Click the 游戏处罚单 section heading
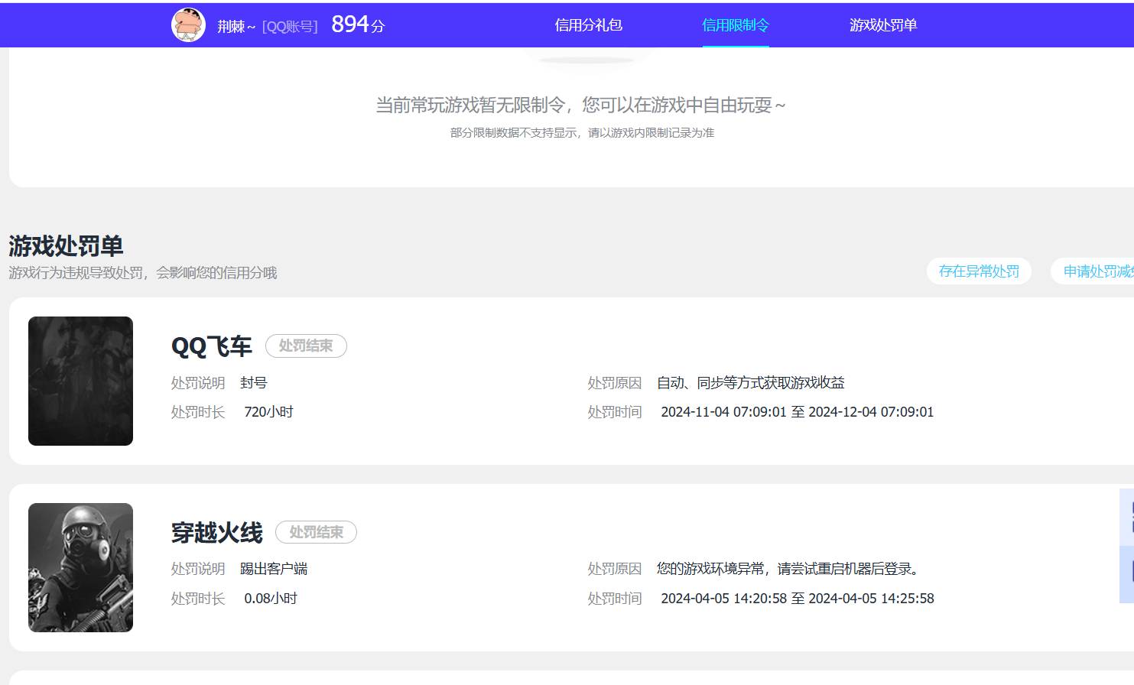Screen dimensions: 1134x685 tap(66, 246)
